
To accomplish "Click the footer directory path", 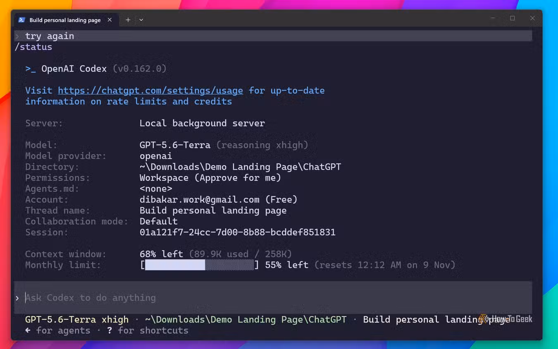I will (246, 320).
